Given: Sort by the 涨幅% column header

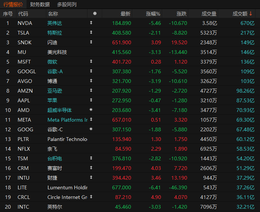Looking at the screenshot, I should pos(153,14).
